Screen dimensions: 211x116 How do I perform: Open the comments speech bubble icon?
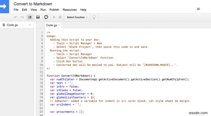(198, 9)
